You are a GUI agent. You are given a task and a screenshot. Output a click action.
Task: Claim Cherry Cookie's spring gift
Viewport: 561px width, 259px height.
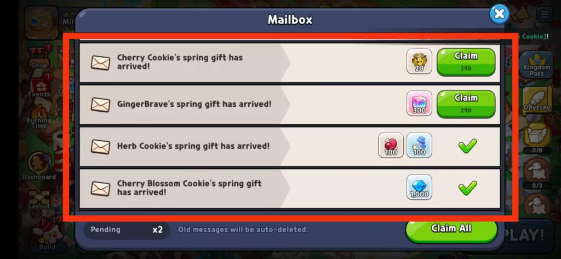click(x=466, y=62)
